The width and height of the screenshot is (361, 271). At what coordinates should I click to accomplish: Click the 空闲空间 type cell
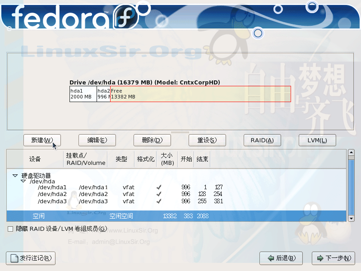pyautogui.click(x=121, y=216)
